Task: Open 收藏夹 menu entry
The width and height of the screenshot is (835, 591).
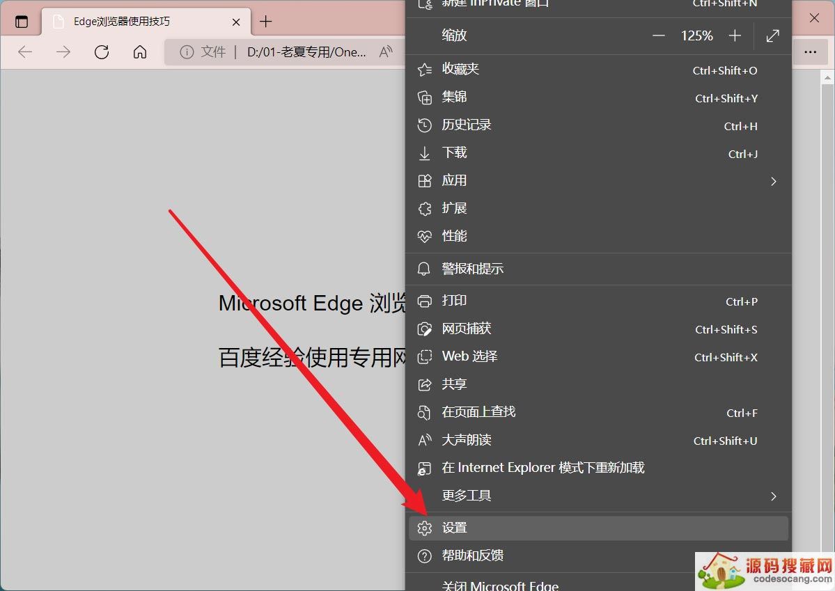Action: point(460,70)
